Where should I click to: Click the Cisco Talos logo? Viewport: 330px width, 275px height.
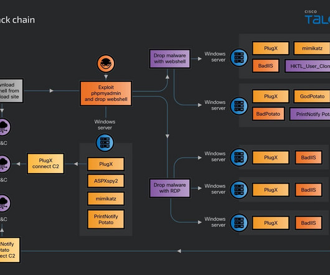[x=317, y=17]
